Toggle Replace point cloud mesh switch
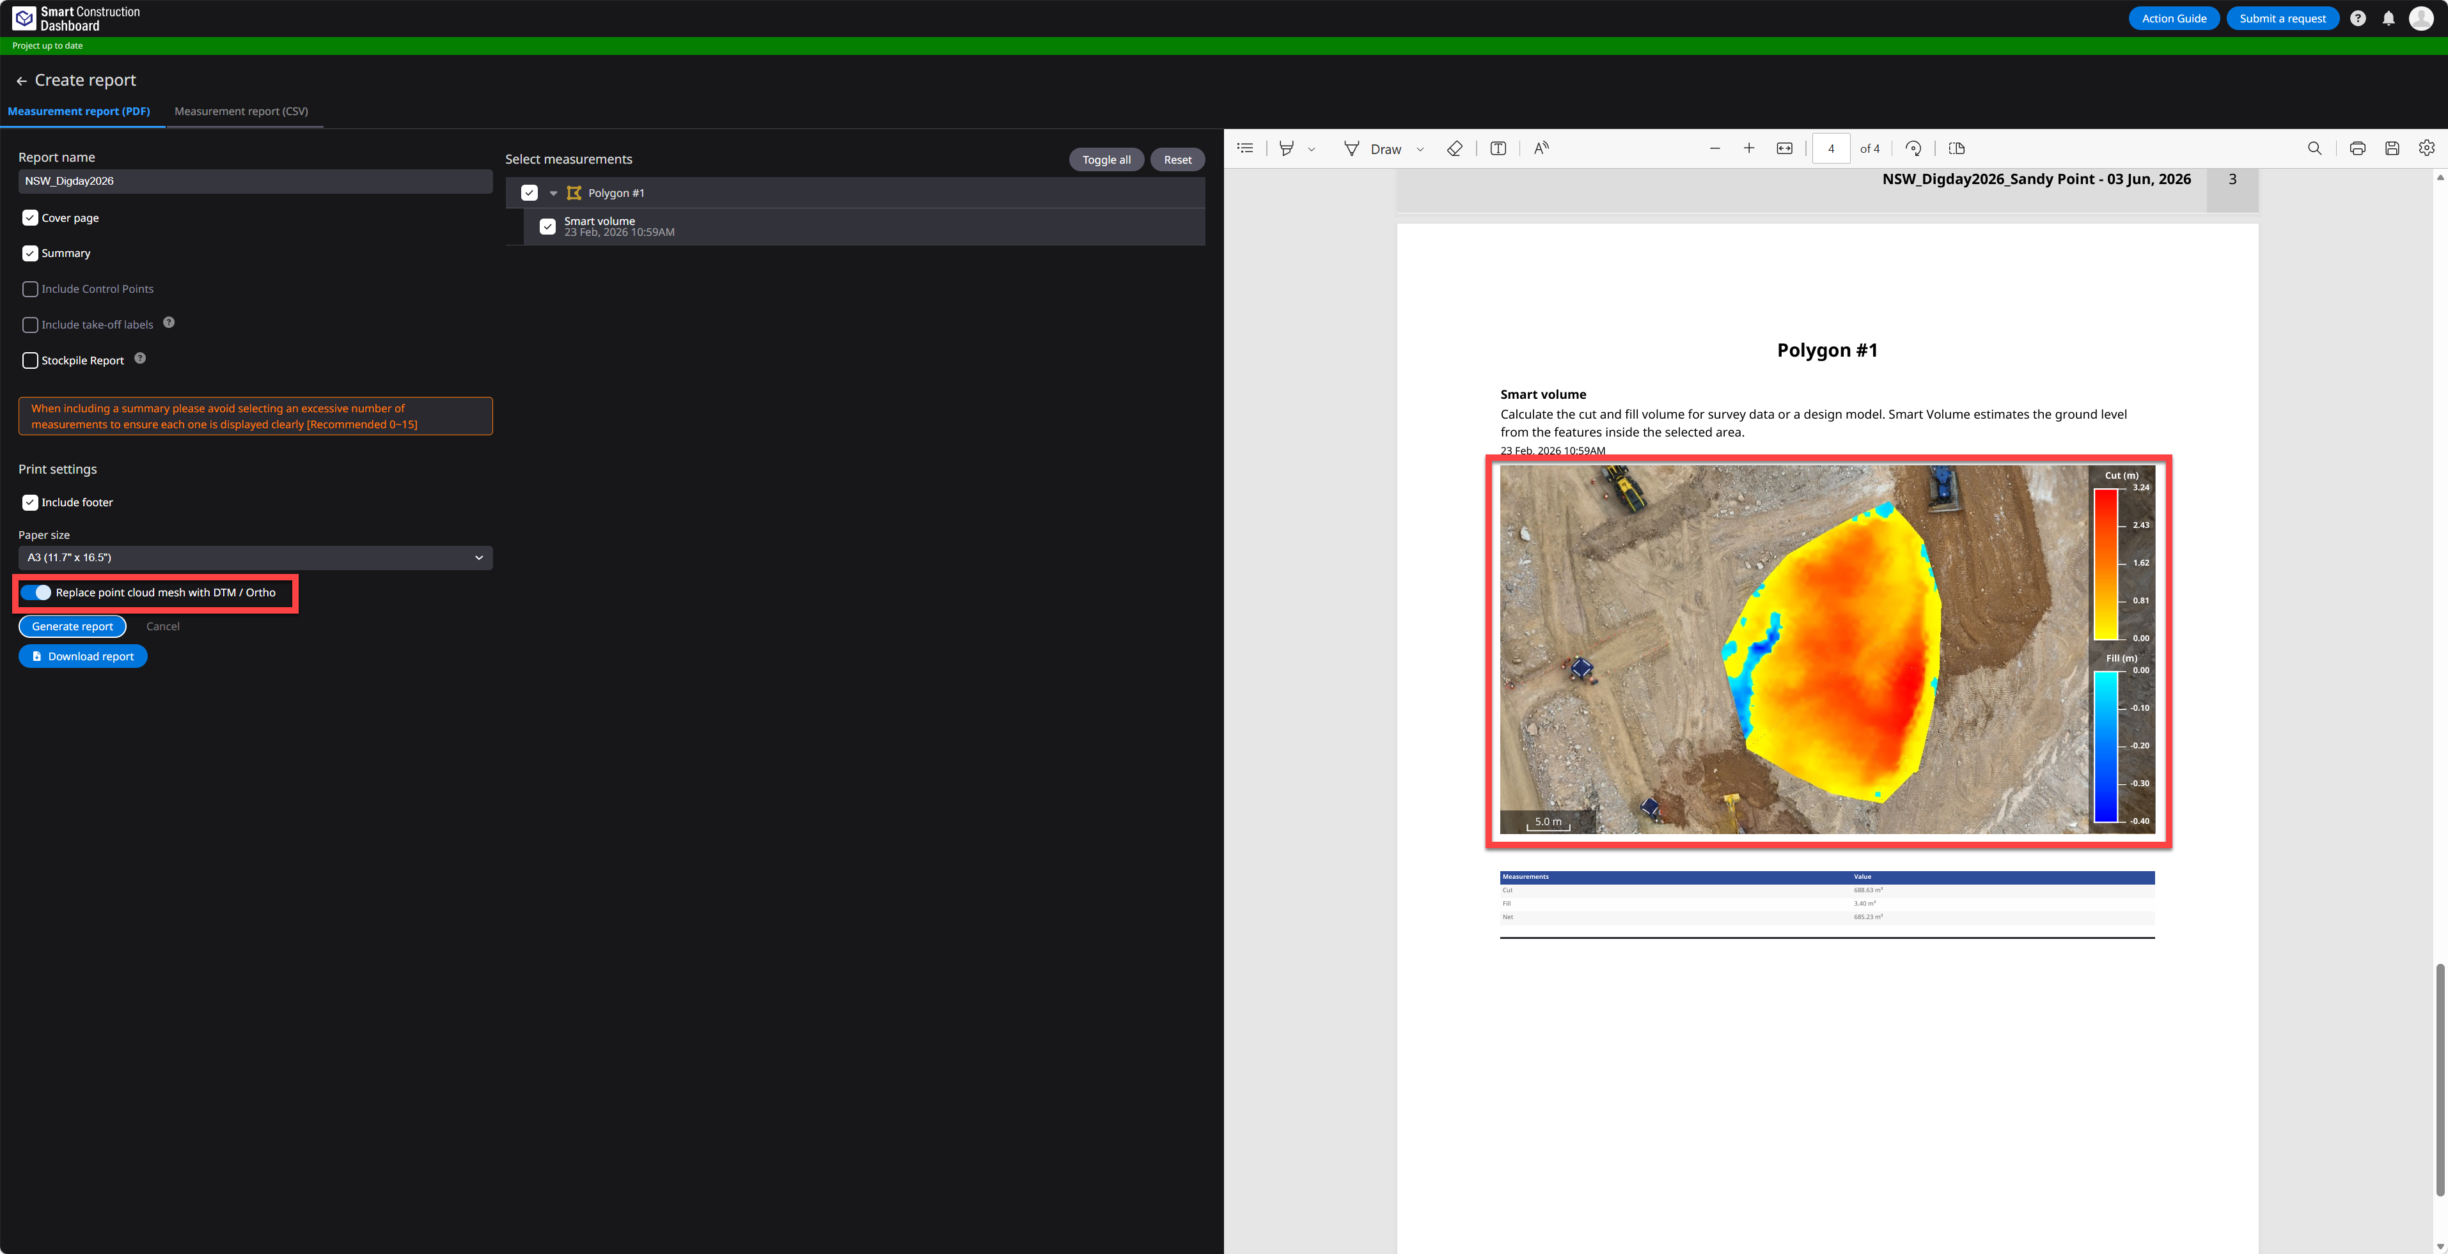Screen dimensions: 2448x1254 click(x=36, y=592)
